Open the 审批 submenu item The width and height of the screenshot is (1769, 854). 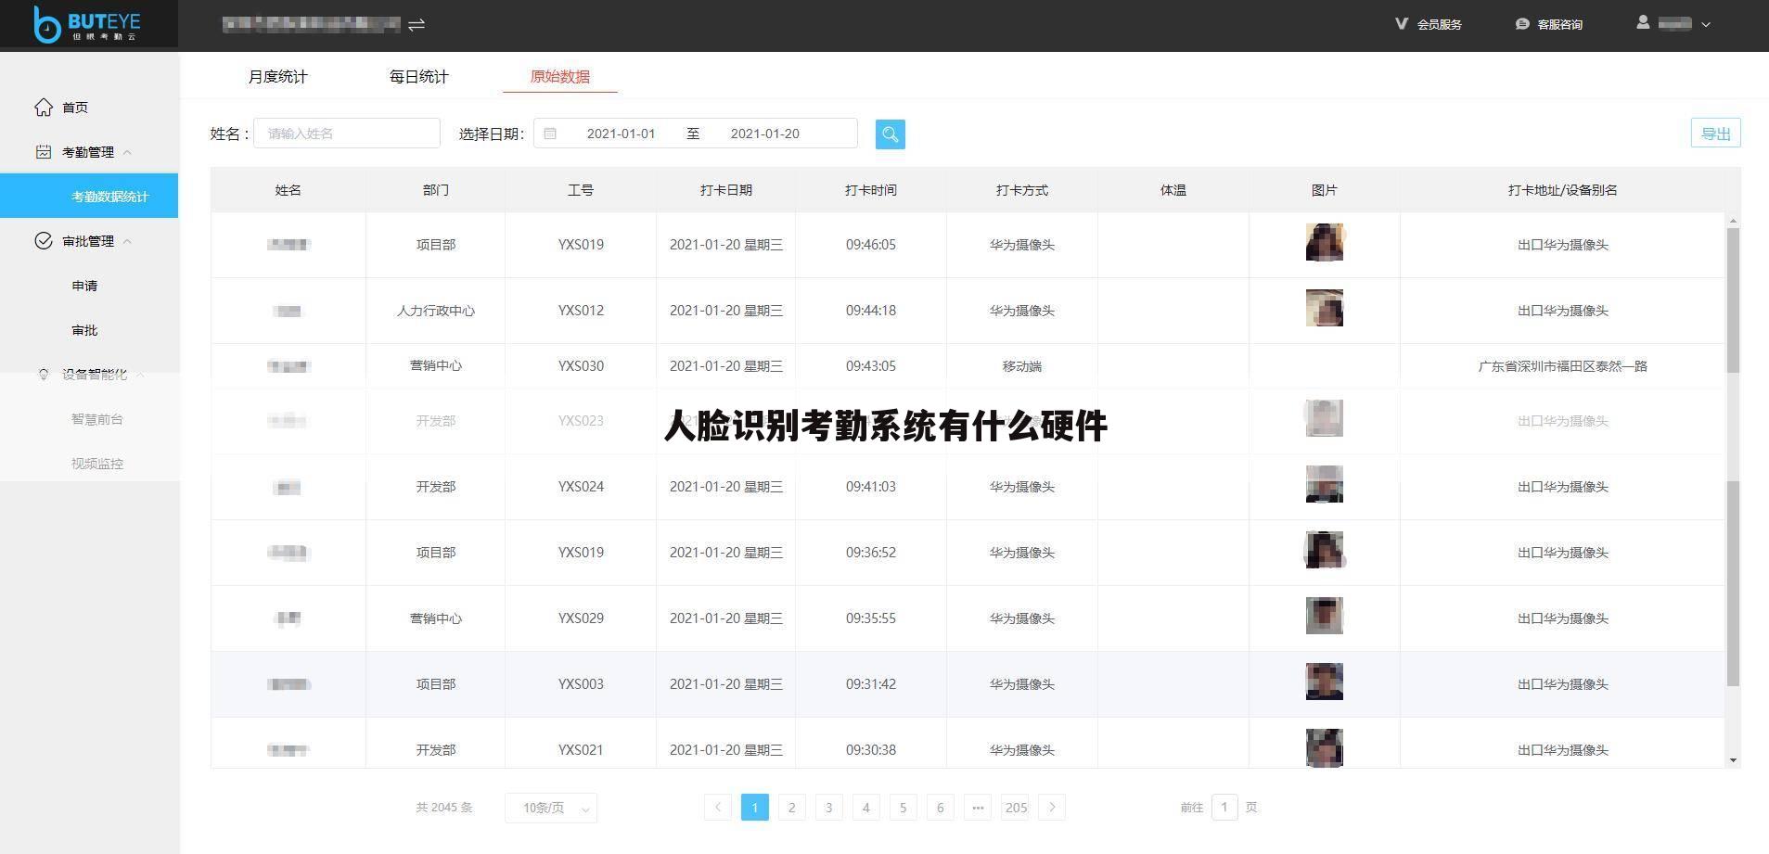coord(84,330)
